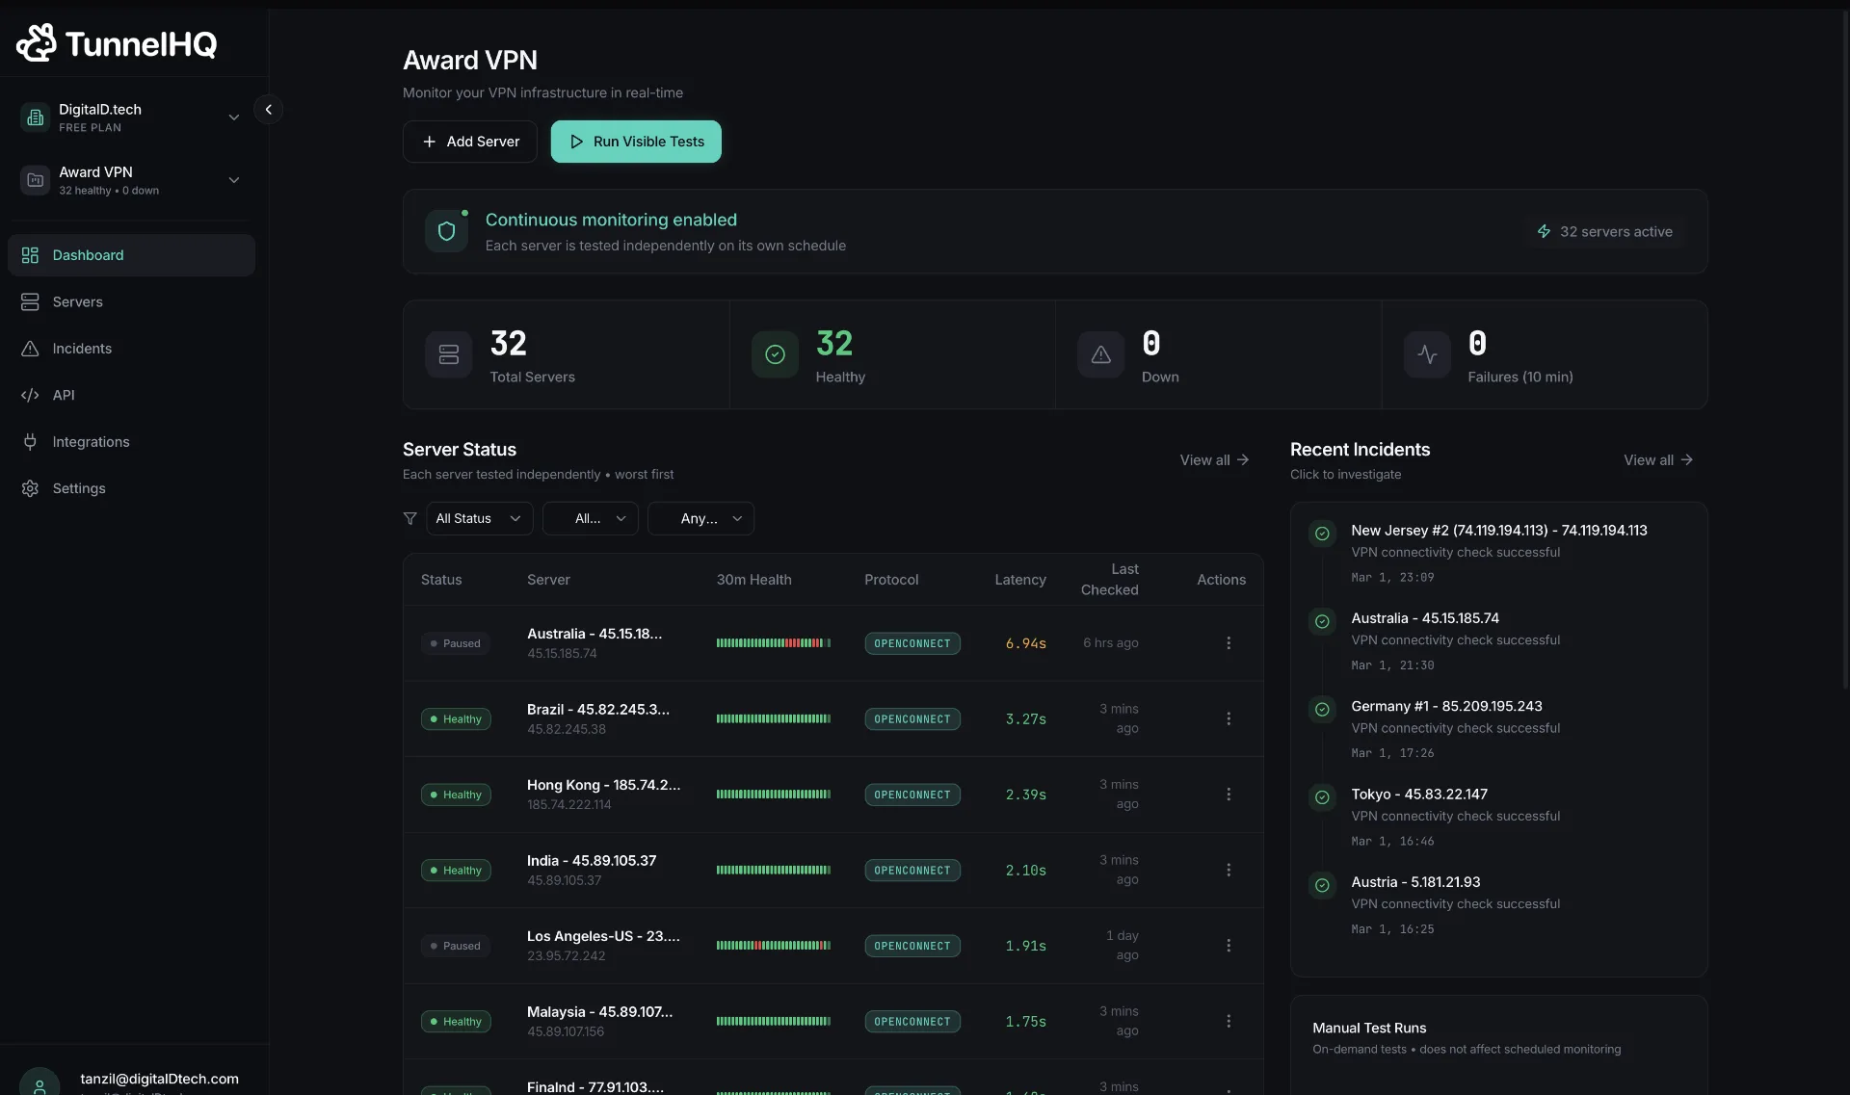Go to Incidents in the sidebar

pos(82,349)
